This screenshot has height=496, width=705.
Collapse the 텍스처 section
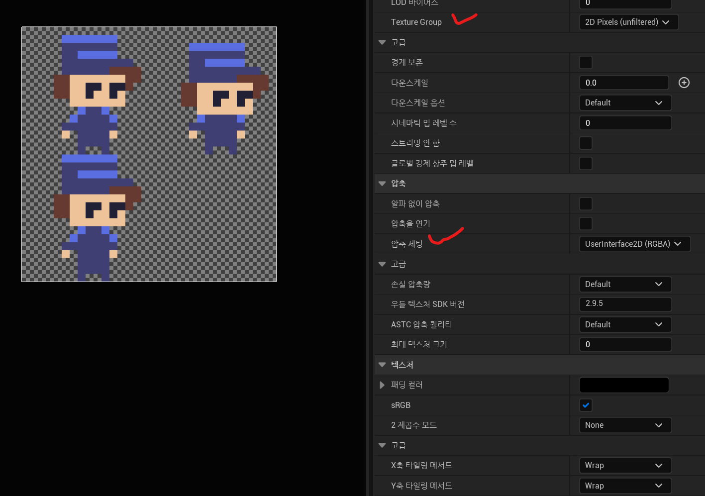[x=382, y=365]
